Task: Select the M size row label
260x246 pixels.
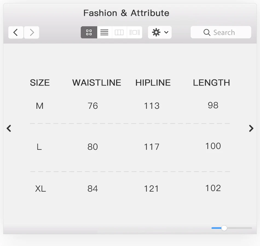Action: coord(40,106)
